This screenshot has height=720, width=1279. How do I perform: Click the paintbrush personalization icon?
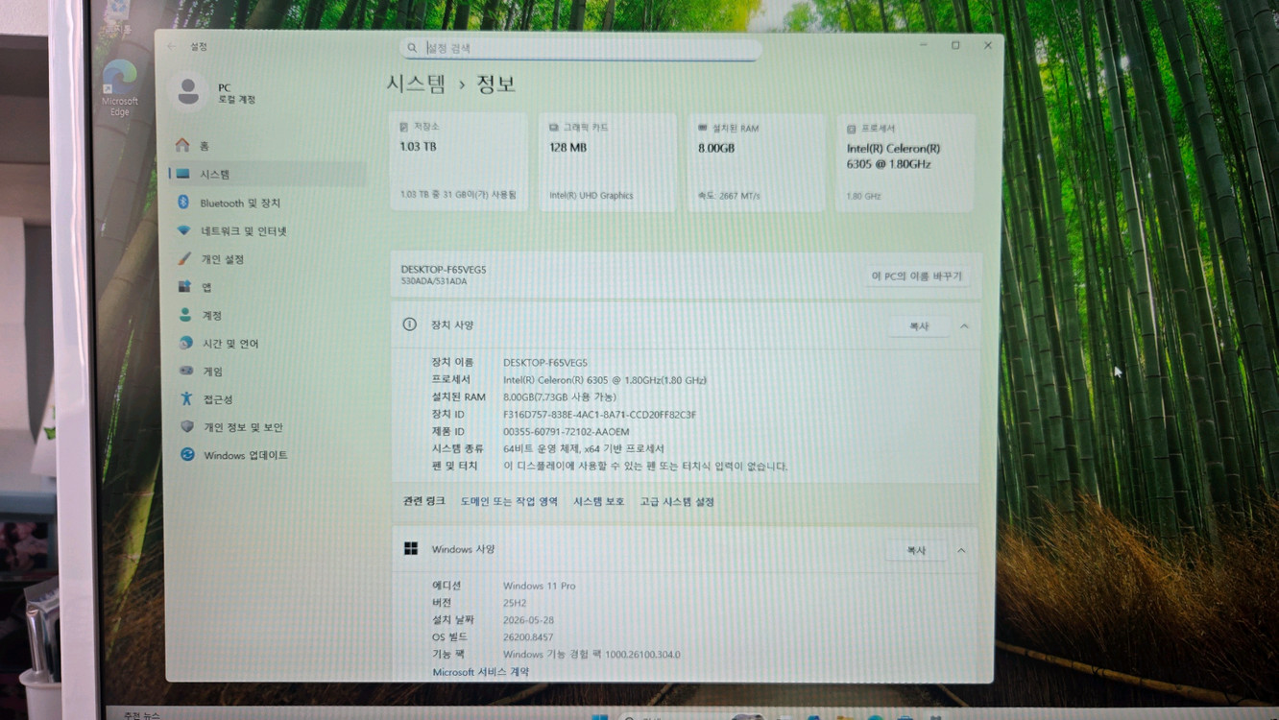coord(183,259)
